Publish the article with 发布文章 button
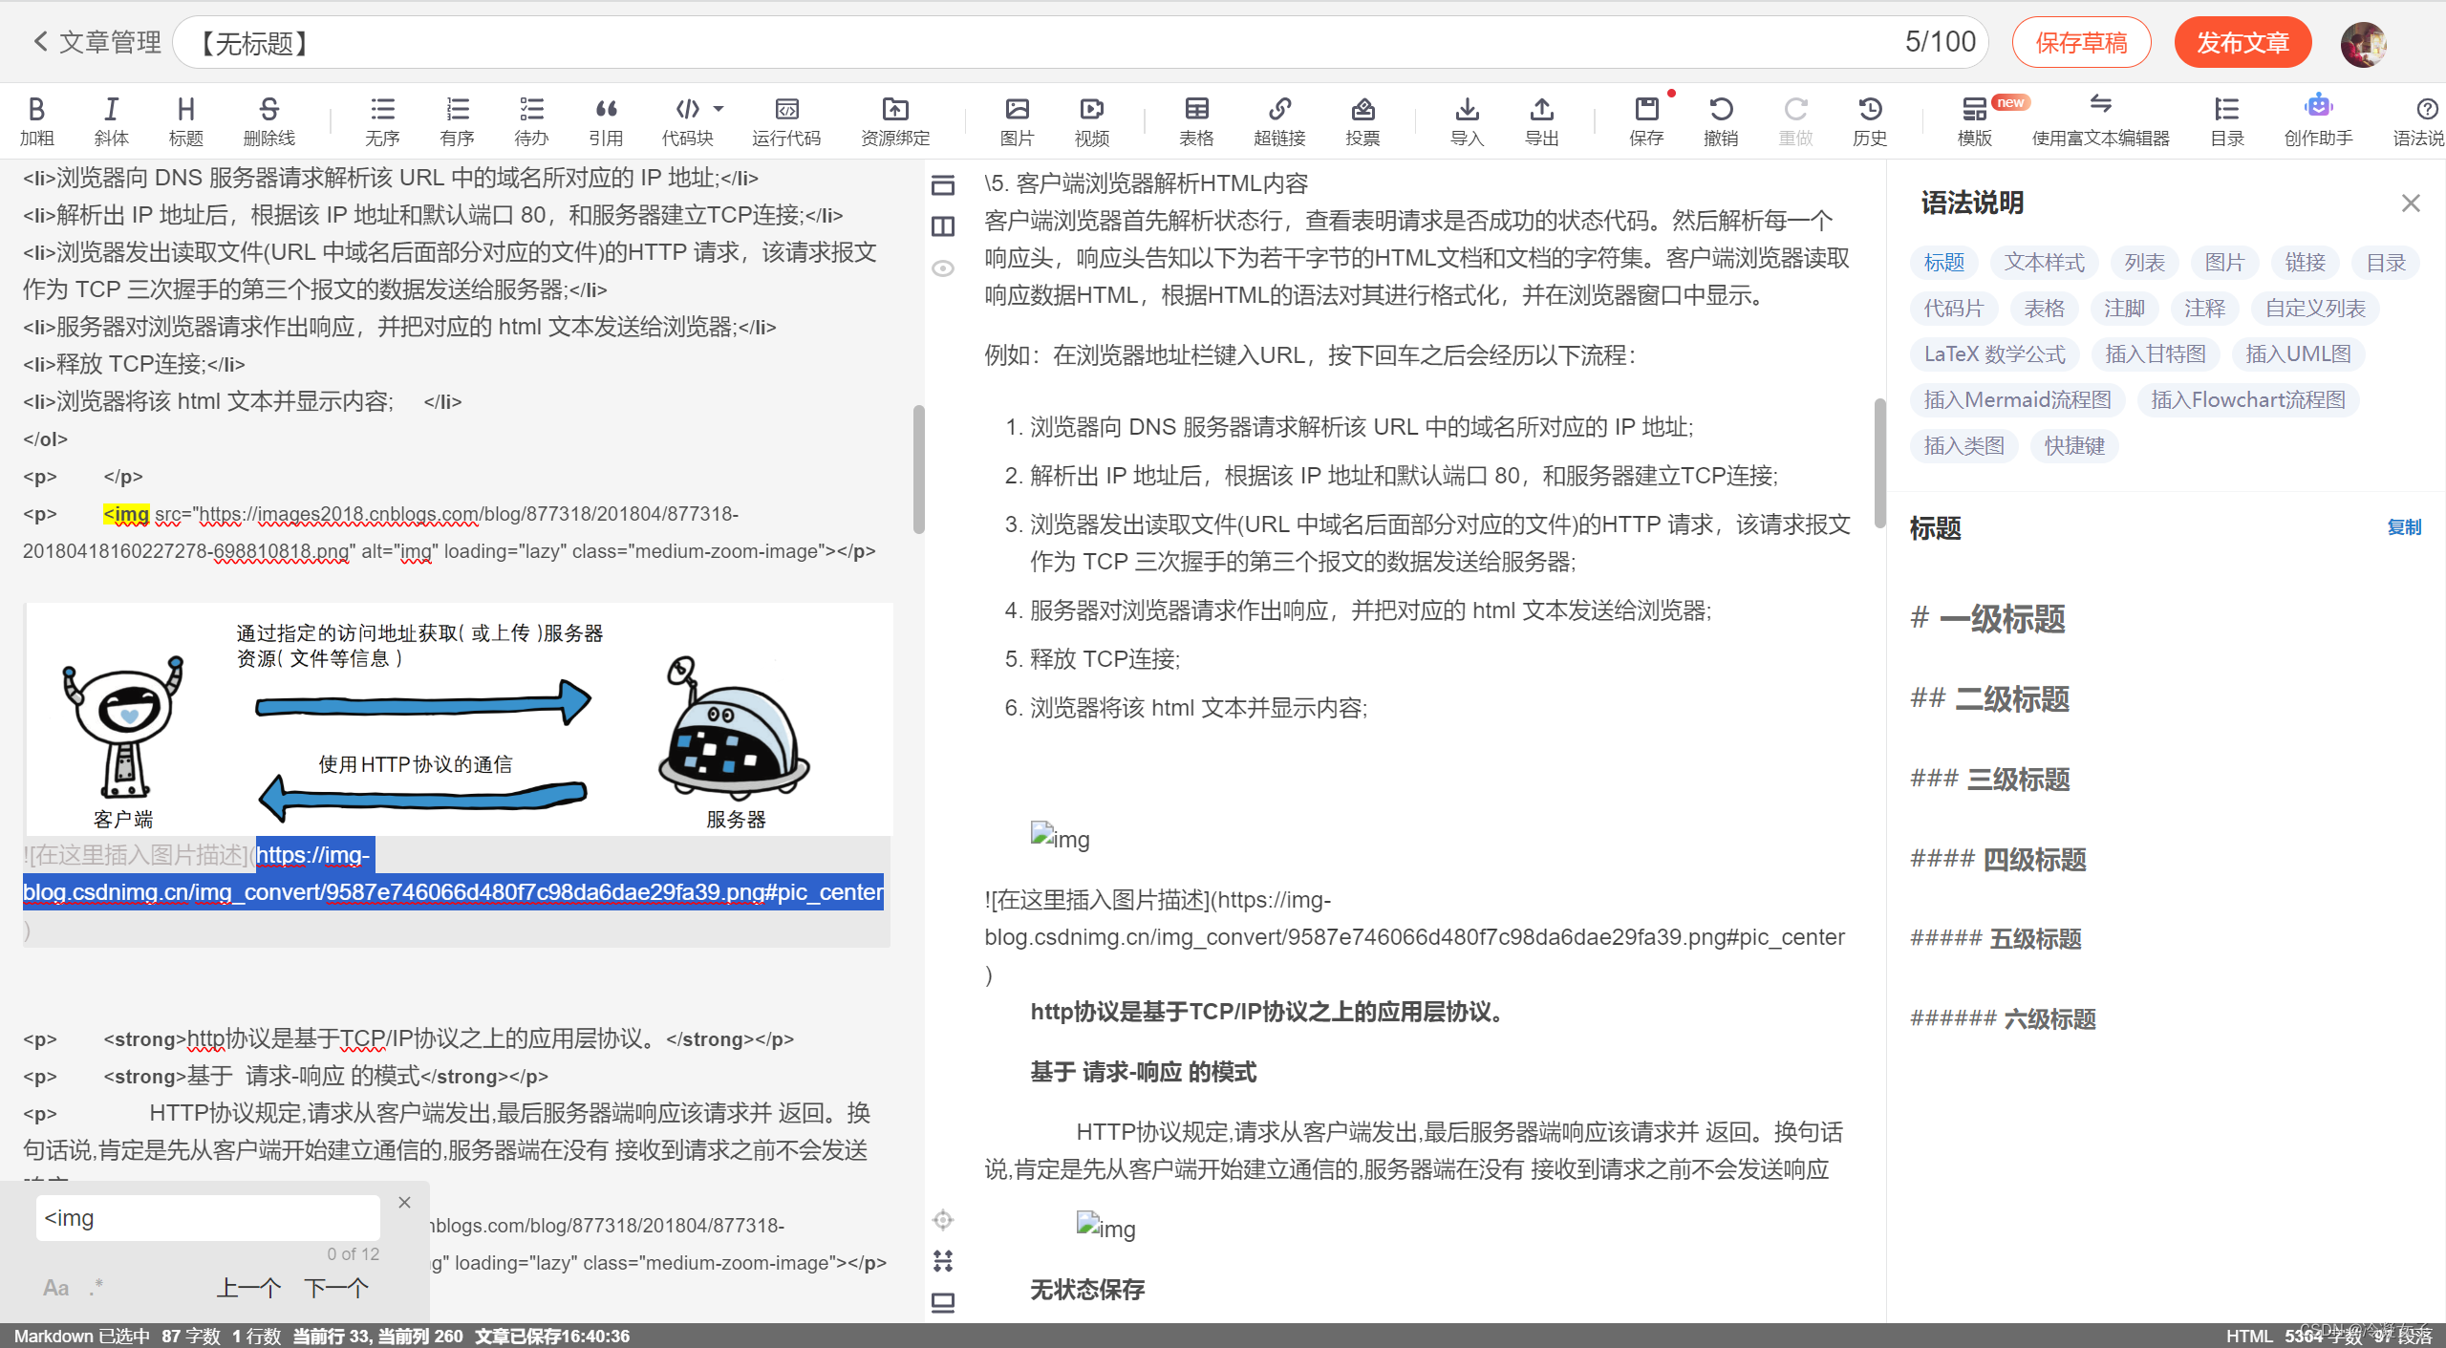2446x1348 pixels. 2242,42
